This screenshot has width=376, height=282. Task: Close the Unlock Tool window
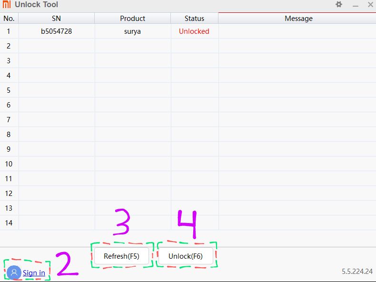pos(370,4)
